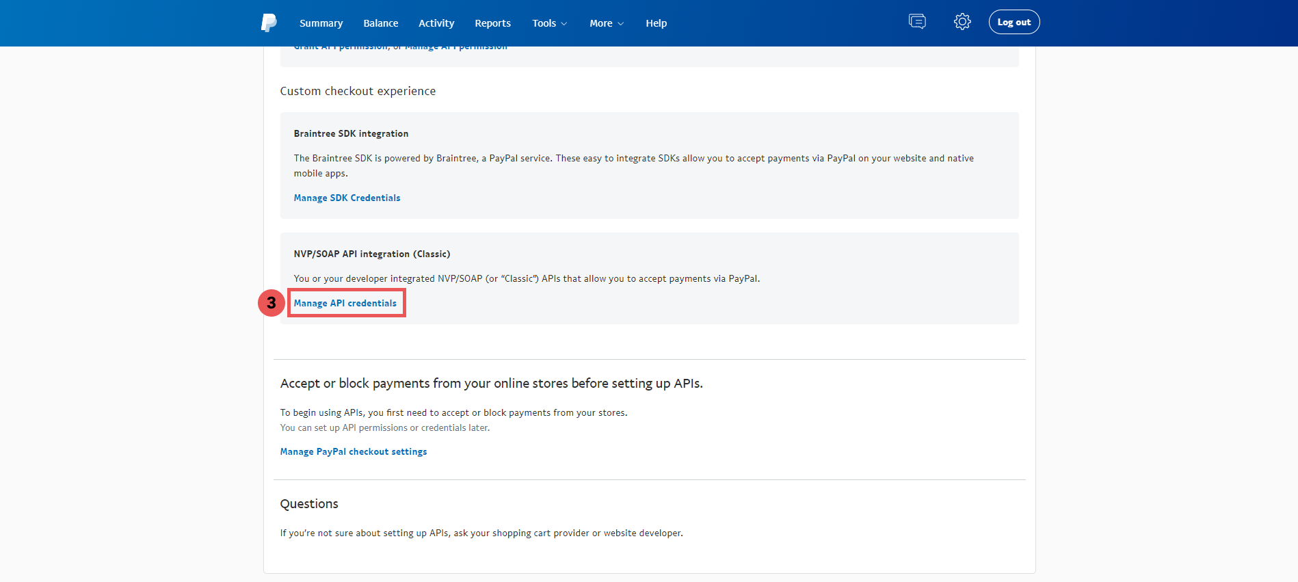Click the PayPal logo icon
This screenshot has width=1298, height=582.
(x=269, y=23)
